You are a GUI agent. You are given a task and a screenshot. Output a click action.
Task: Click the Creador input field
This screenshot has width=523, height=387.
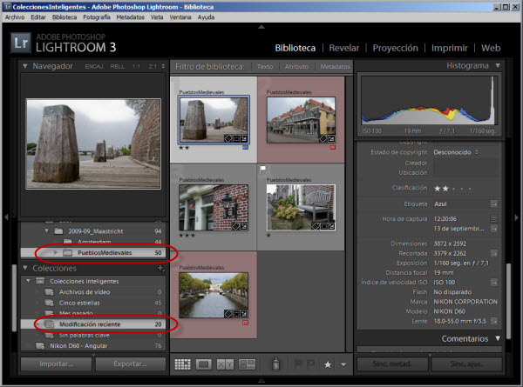point(465,163)
